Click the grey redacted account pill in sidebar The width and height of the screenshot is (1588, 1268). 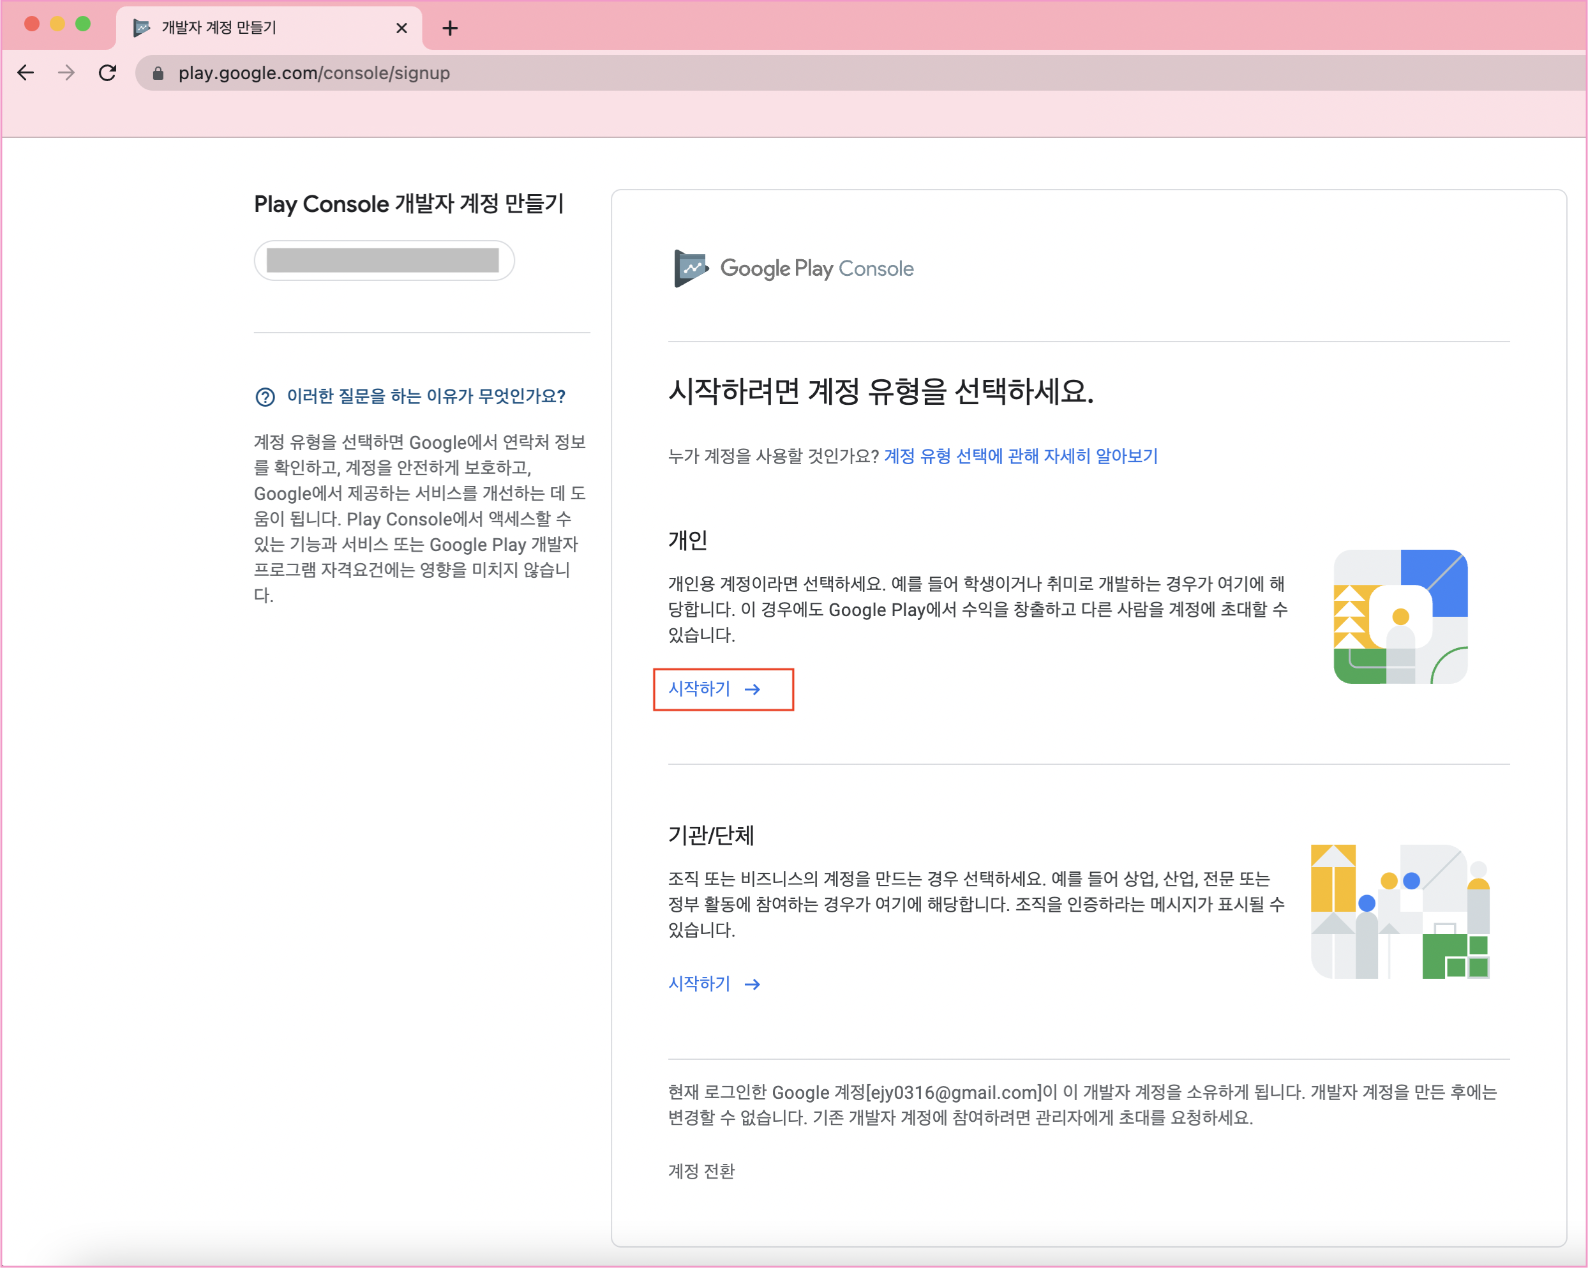[x=384, y=260]
